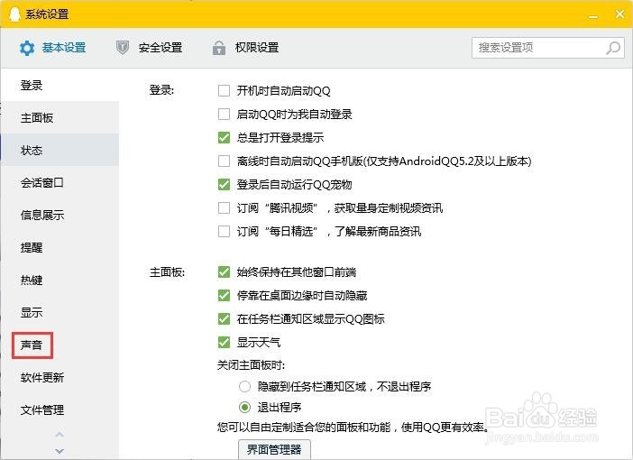Go to 热键 settings in sidebar
633x460 pixels.
pyautogui.click(x=60, y=280)
